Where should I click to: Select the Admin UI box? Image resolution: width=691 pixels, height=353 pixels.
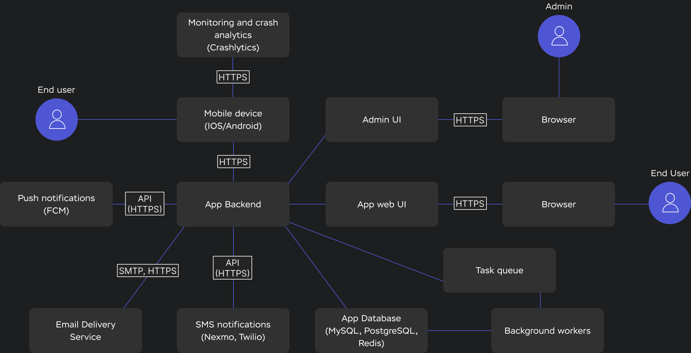[x=382, y=120]
